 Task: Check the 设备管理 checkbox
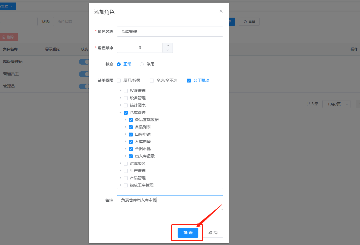click(x=126, y=98)
